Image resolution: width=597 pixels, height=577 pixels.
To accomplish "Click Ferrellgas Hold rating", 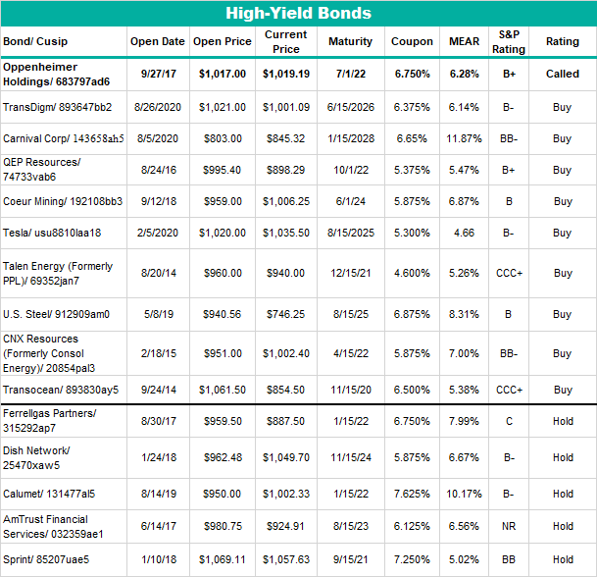I will click(563, 421).
